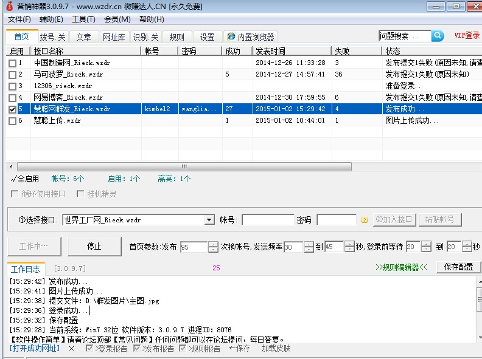Click the blue search magnifier icon
This screenshot has width=482, height=359.
point(438,36)
